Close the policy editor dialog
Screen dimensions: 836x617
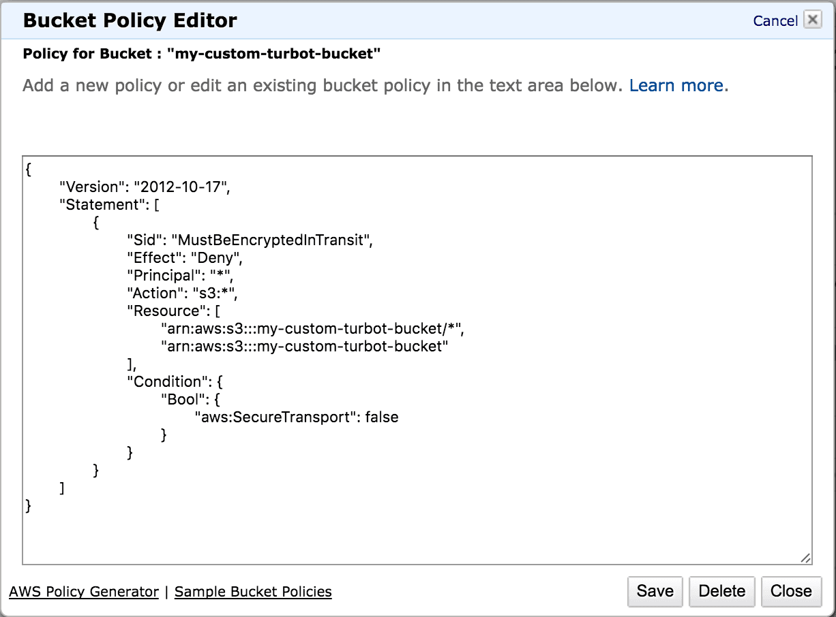tap(791, 591)
